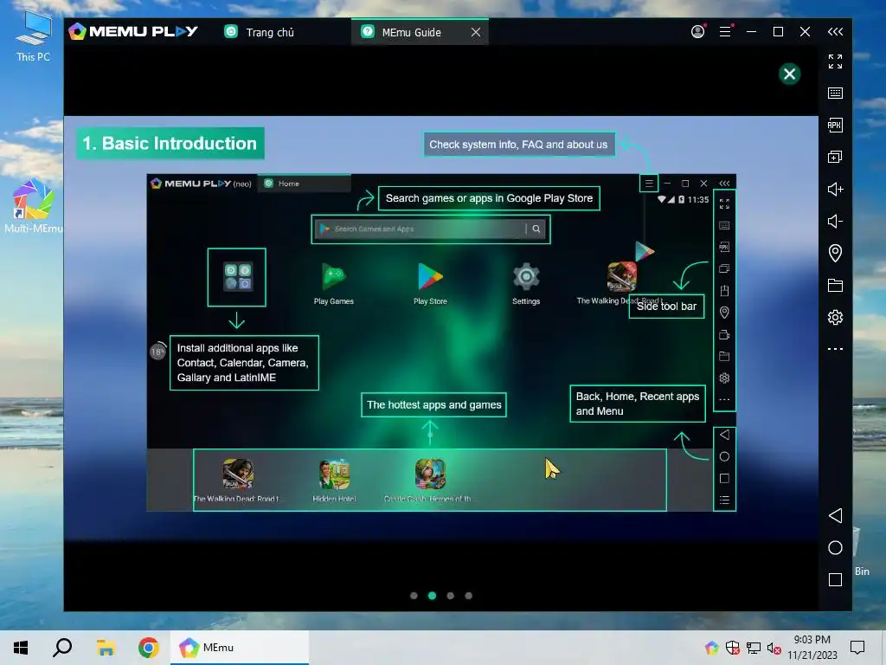Image resolution: width=886 pixels, height=665 pixels.
Task: Click the MEmu taskbar button
Action: click(240, 648)
